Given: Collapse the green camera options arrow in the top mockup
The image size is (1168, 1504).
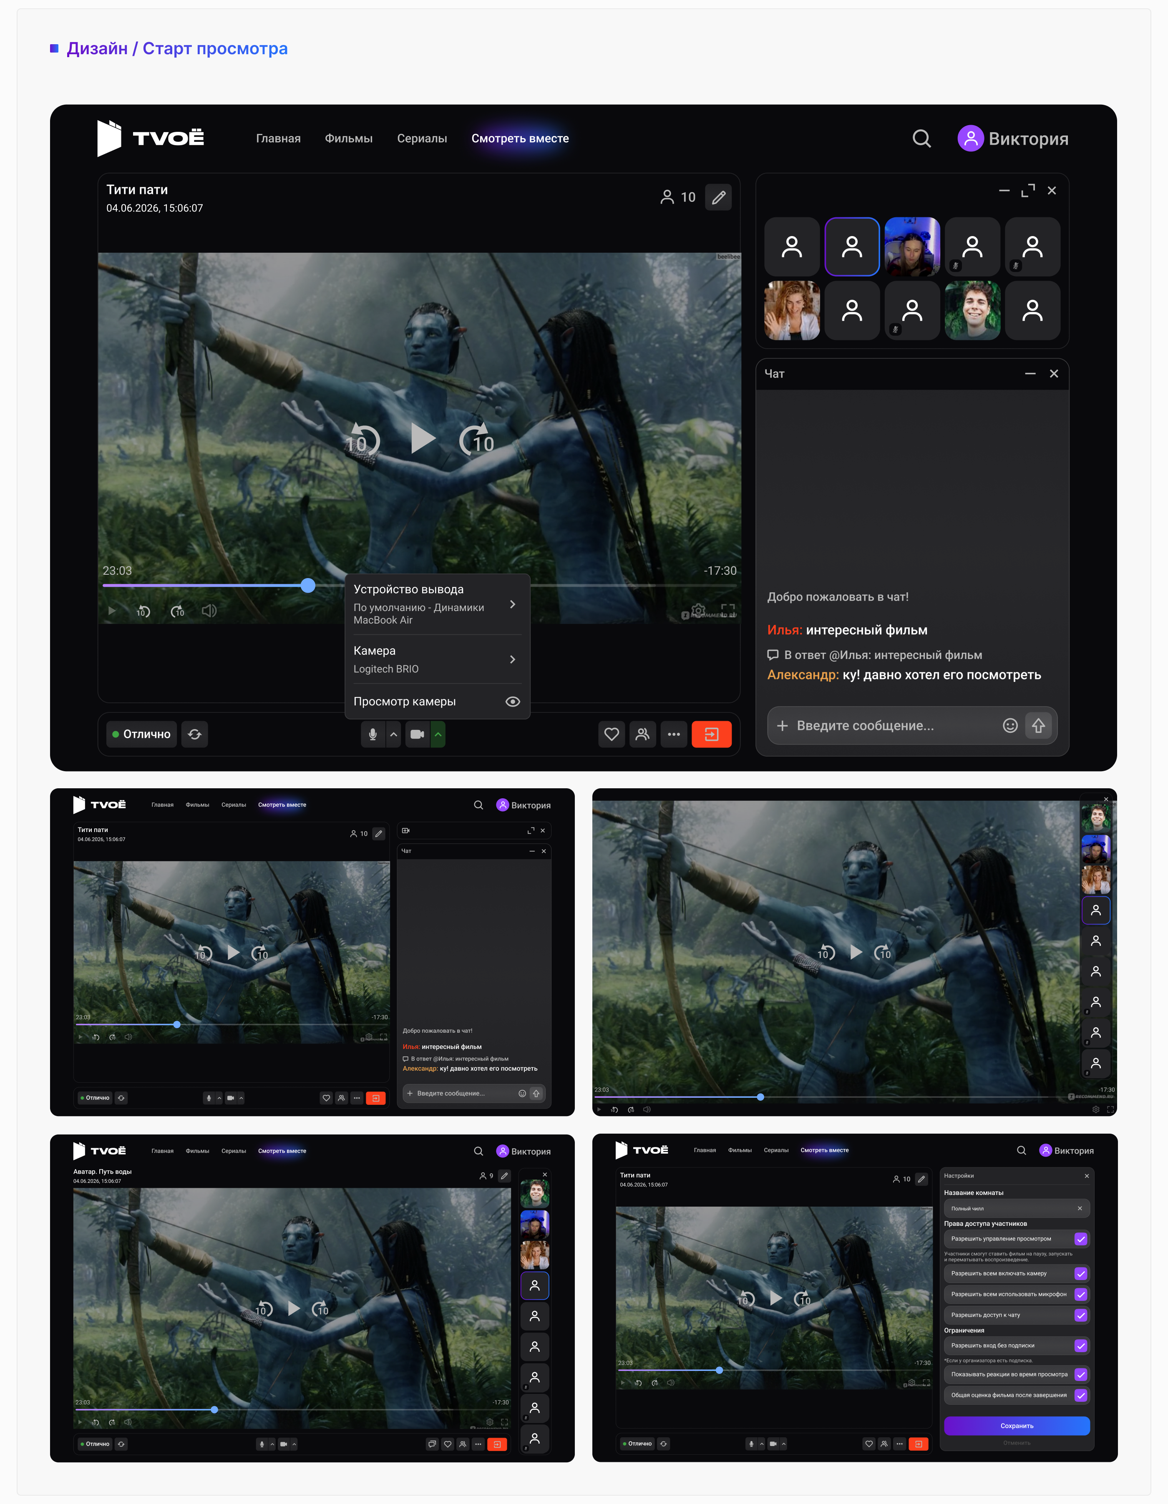Looking at the screenshot, I should click(x=438, y=734).
